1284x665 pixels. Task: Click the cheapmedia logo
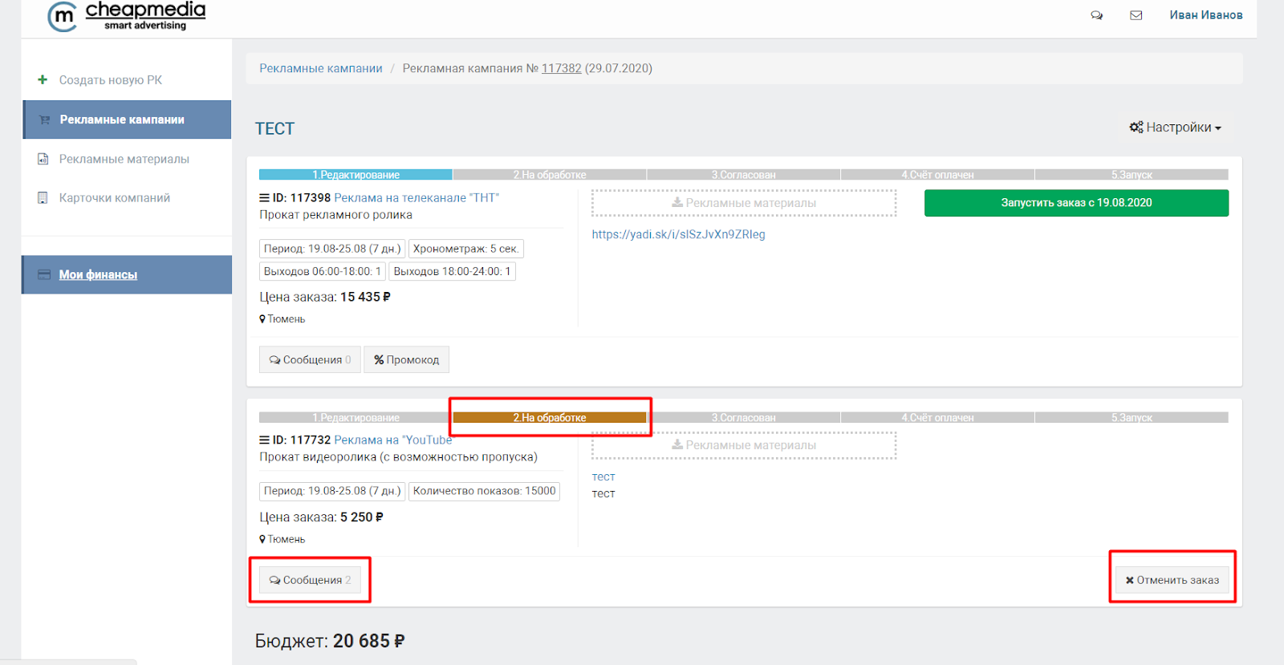127,16
